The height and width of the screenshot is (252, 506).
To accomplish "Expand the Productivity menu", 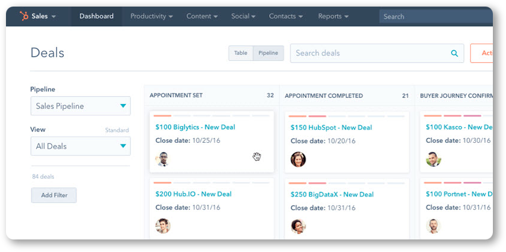I will click(x=152, y=16).
